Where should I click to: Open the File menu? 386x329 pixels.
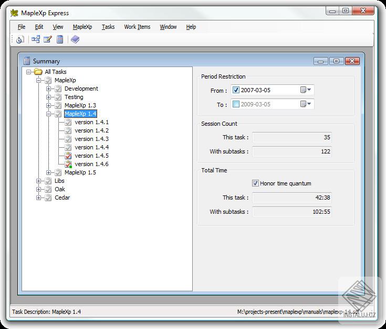(x=22, y=27)
